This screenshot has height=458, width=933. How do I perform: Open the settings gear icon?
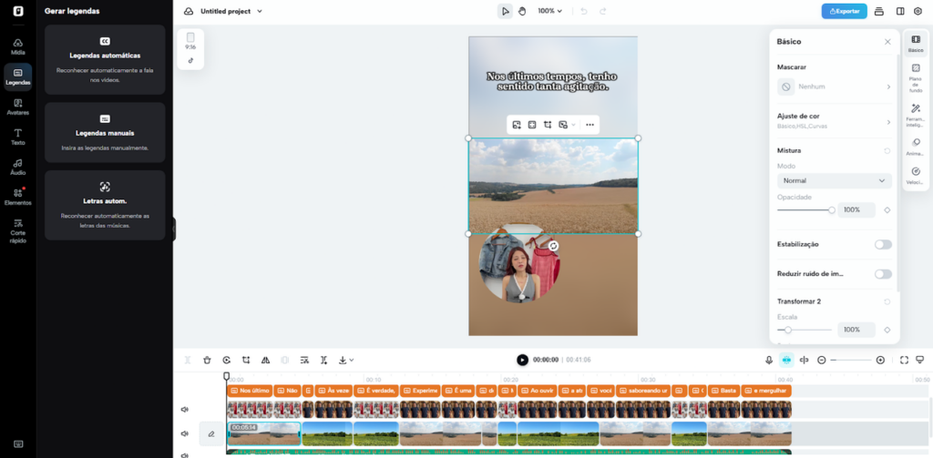[918, 11]
